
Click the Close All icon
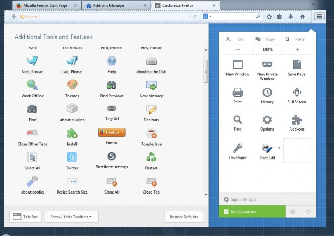(112, 182)
